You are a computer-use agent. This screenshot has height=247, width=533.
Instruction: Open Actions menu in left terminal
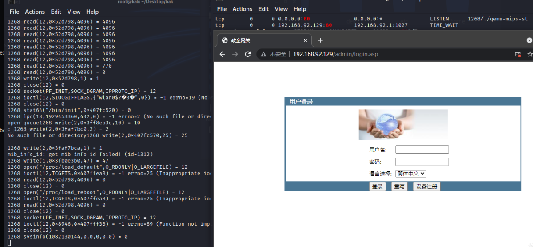pos(35,12)
